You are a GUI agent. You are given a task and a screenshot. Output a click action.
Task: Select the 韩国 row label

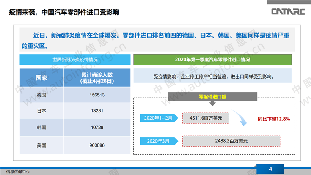[x=41, y=128]
